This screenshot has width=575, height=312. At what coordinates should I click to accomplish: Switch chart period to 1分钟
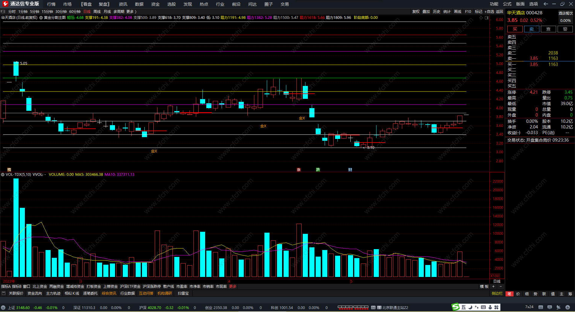(x=23, y=11)
